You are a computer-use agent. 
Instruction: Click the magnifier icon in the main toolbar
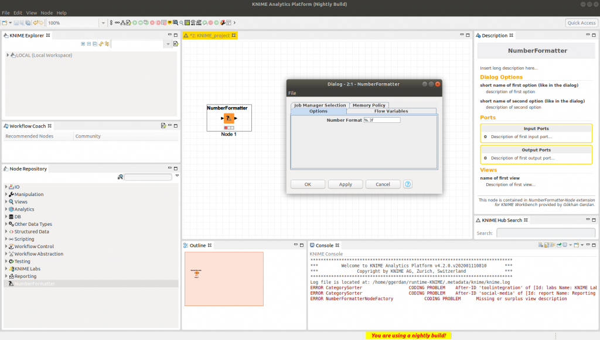(182, 23)
